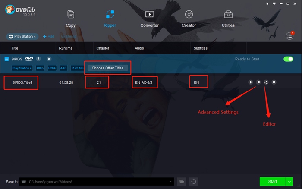Switch to the Ripper module
This screenshot has height=189, width=302.
click(x=110, y=19)
